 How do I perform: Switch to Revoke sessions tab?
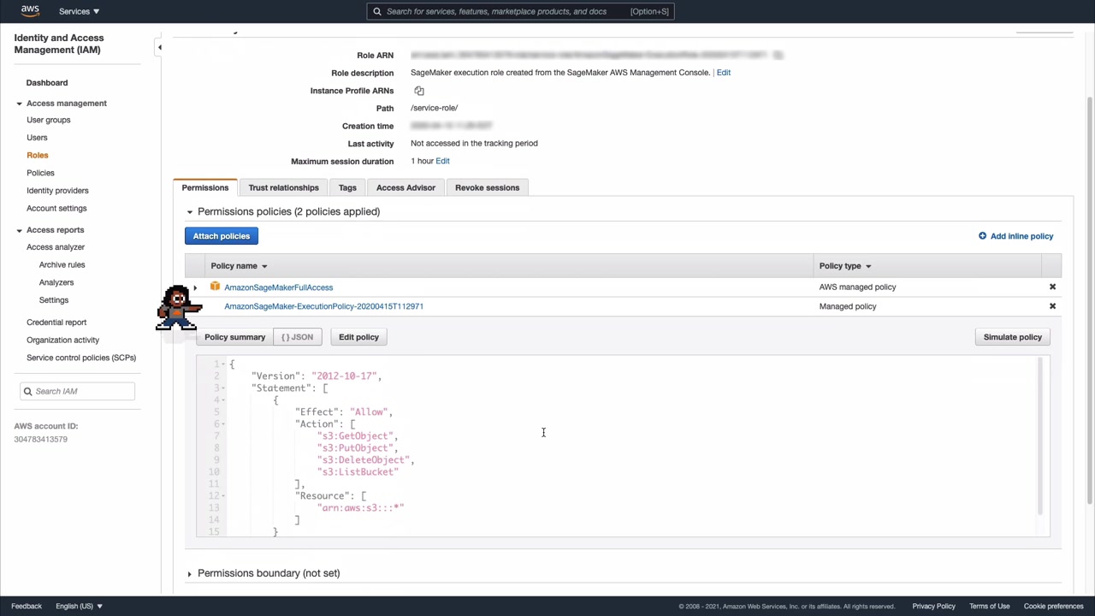487,187
